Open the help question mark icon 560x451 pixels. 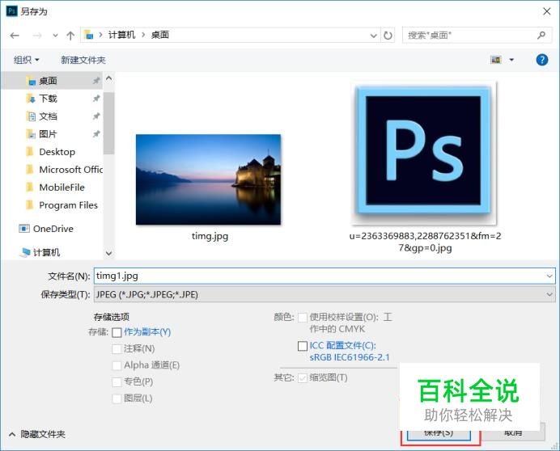click(541, 60)
